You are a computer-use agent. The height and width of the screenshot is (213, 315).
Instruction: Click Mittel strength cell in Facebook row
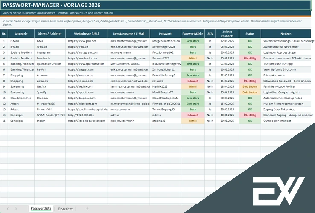(193, 58)
